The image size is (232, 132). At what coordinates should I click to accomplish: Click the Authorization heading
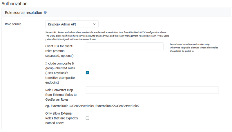tap(14, 3)
